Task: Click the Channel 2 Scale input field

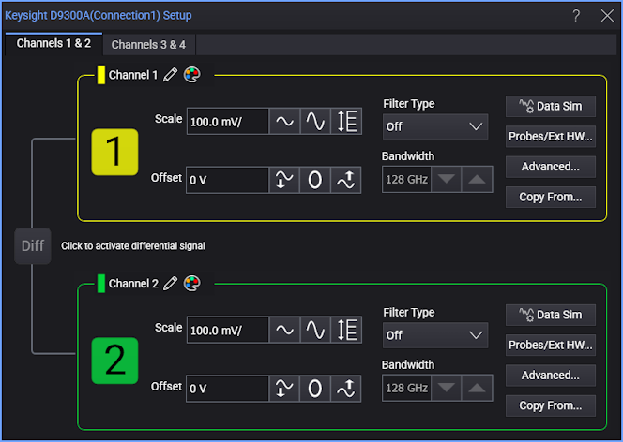Action: pyautogui.click(x=228, y=331)
